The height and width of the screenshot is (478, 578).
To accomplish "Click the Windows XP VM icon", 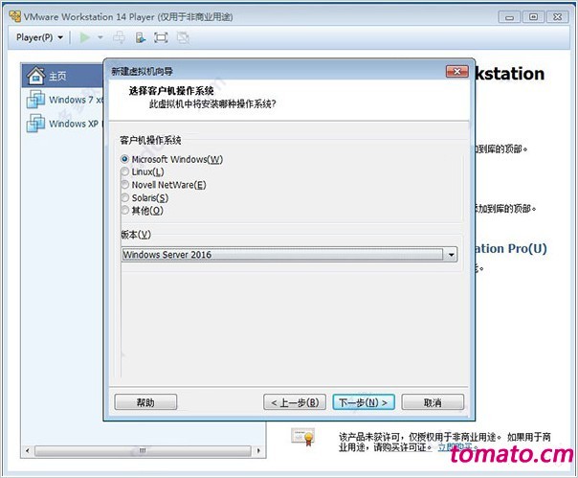I will [x=35, y=123].
